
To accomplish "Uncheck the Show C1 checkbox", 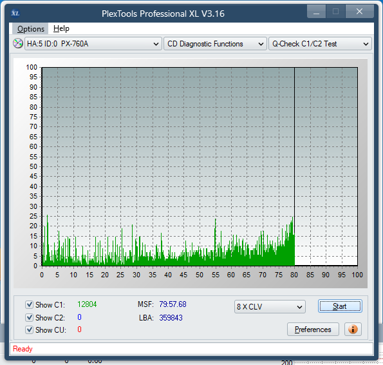I will click(30, 304).
